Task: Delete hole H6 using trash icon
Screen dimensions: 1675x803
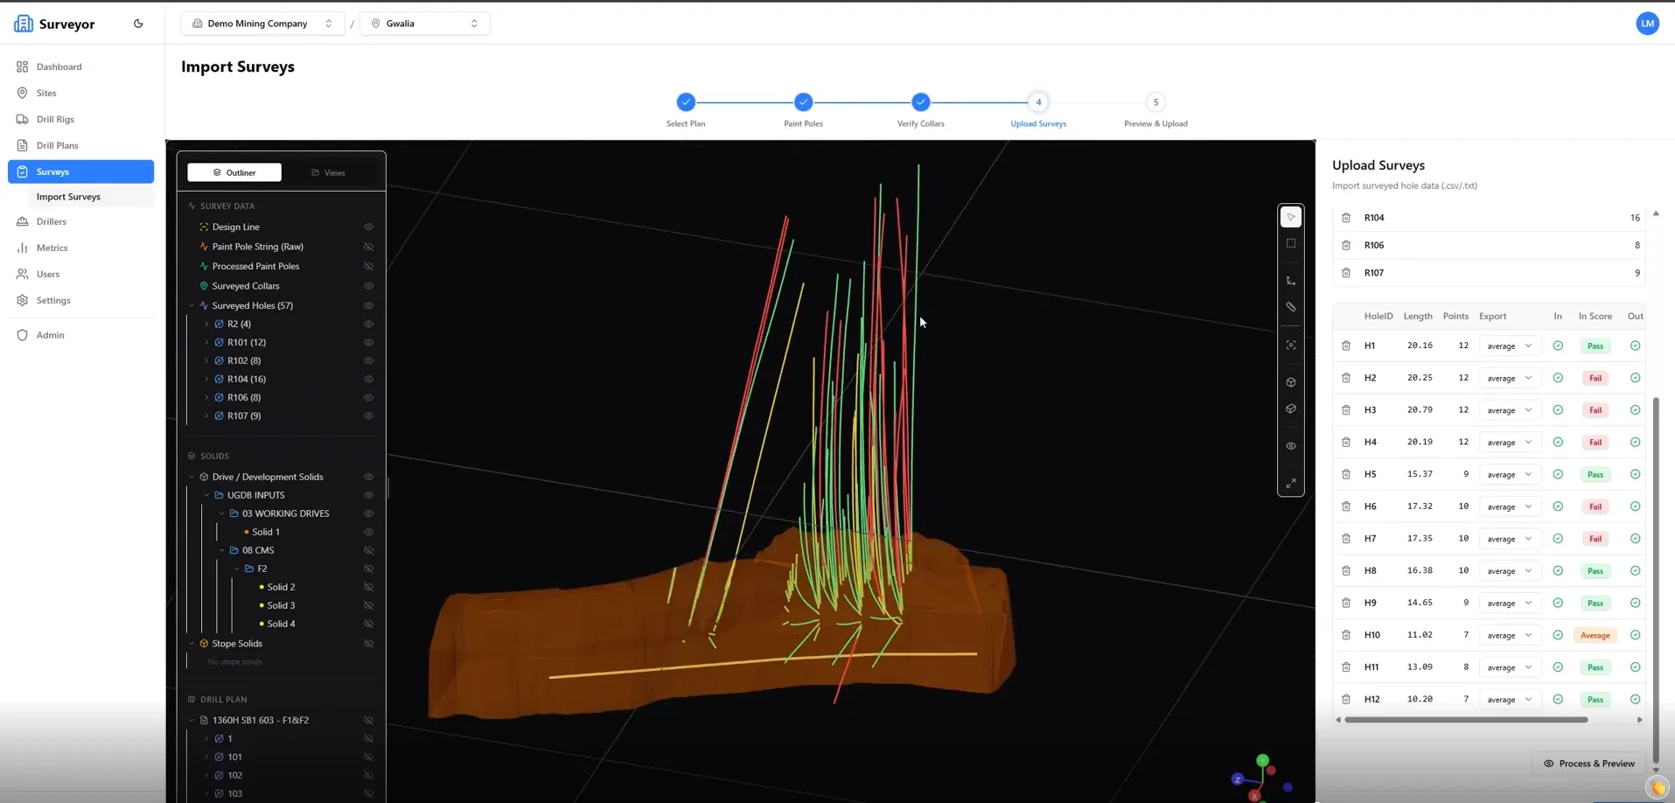Action: 1346,506
